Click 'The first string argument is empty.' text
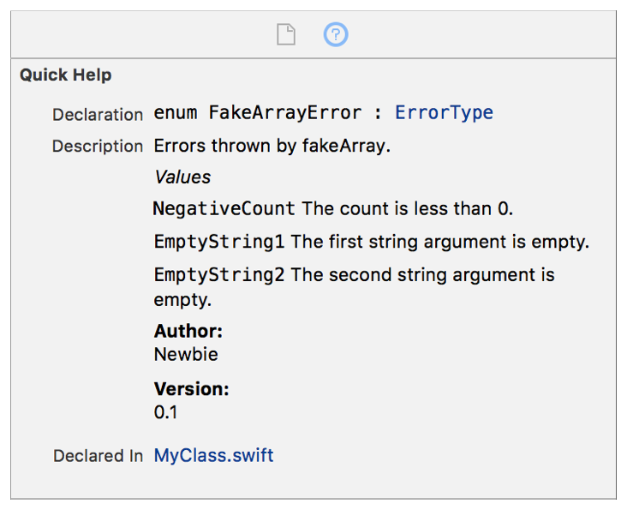 (439, 242)
